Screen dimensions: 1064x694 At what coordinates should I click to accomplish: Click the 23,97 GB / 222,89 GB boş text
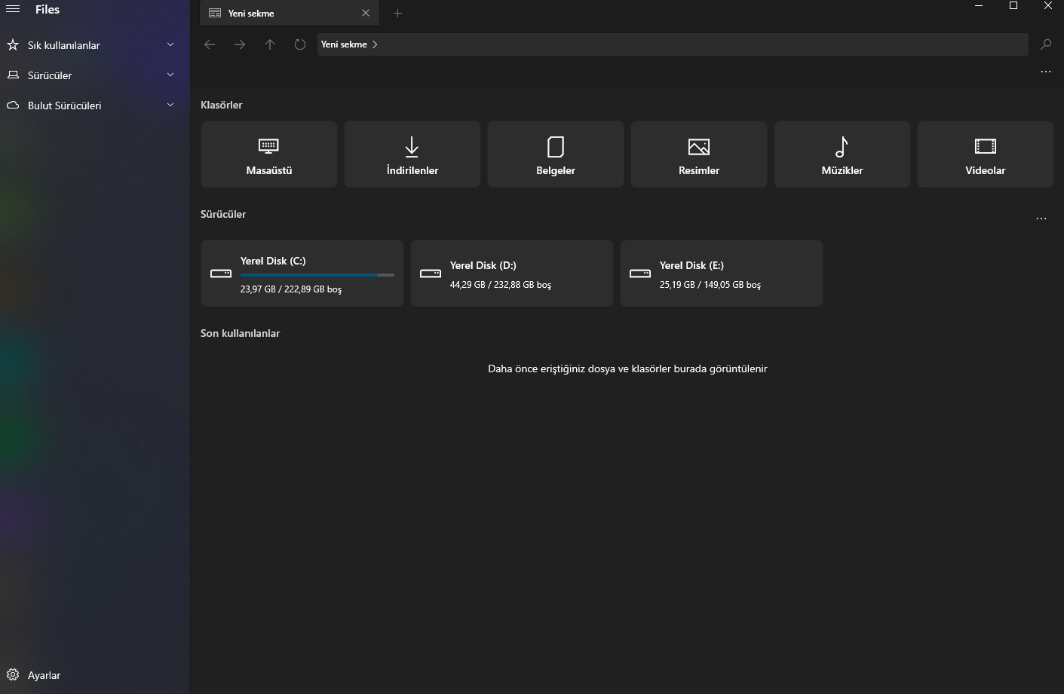tap(291, 289)
